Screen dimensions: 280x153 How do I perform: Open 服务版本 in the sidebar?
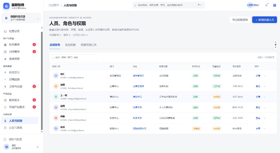tap(20, 100)
